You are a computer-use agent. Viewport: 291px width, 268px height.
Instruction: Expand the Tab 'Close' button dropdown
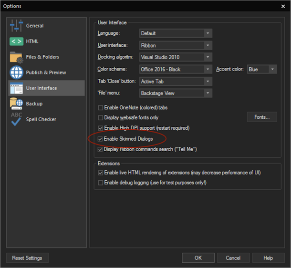[x=176, y=82]
